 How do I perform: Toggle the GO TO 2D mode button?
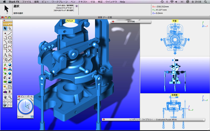coord(8,24)
